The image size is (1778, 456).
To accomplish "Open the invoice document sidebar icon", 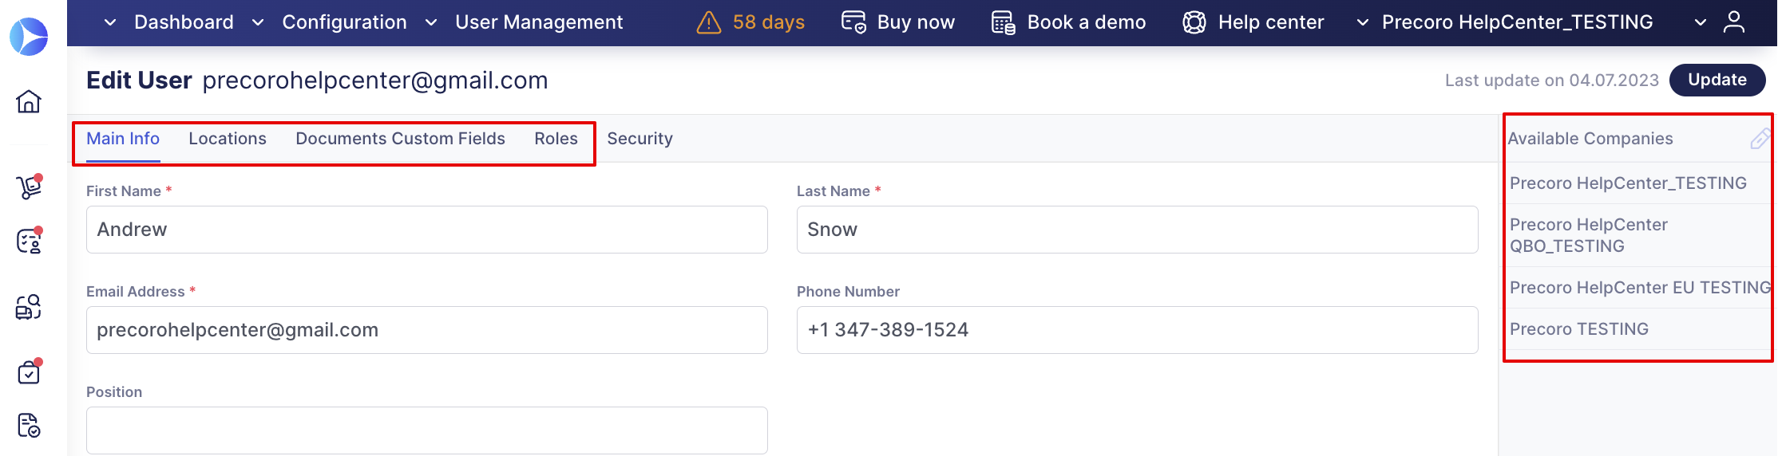I will point(29,425).
